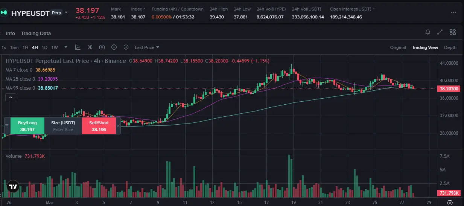Select the 4H interval
The height and width of the screenshot is (206, 464).
35,47
